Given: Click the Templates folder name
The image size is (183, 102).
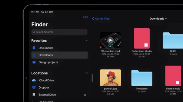Looking at the screenshot, I should pyautogui.click(x=142, y=89).
